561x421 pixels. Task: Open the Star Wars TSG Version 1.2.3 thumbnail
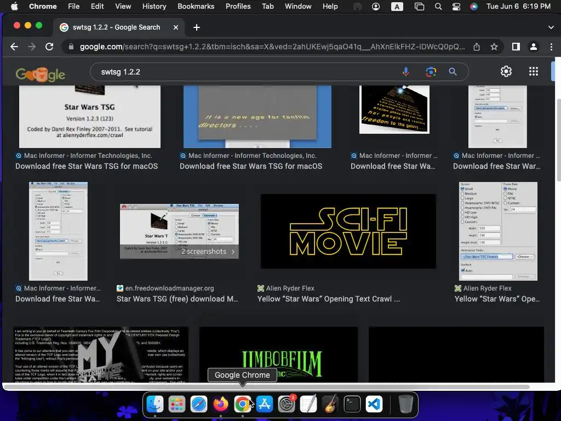coord(90,116)
